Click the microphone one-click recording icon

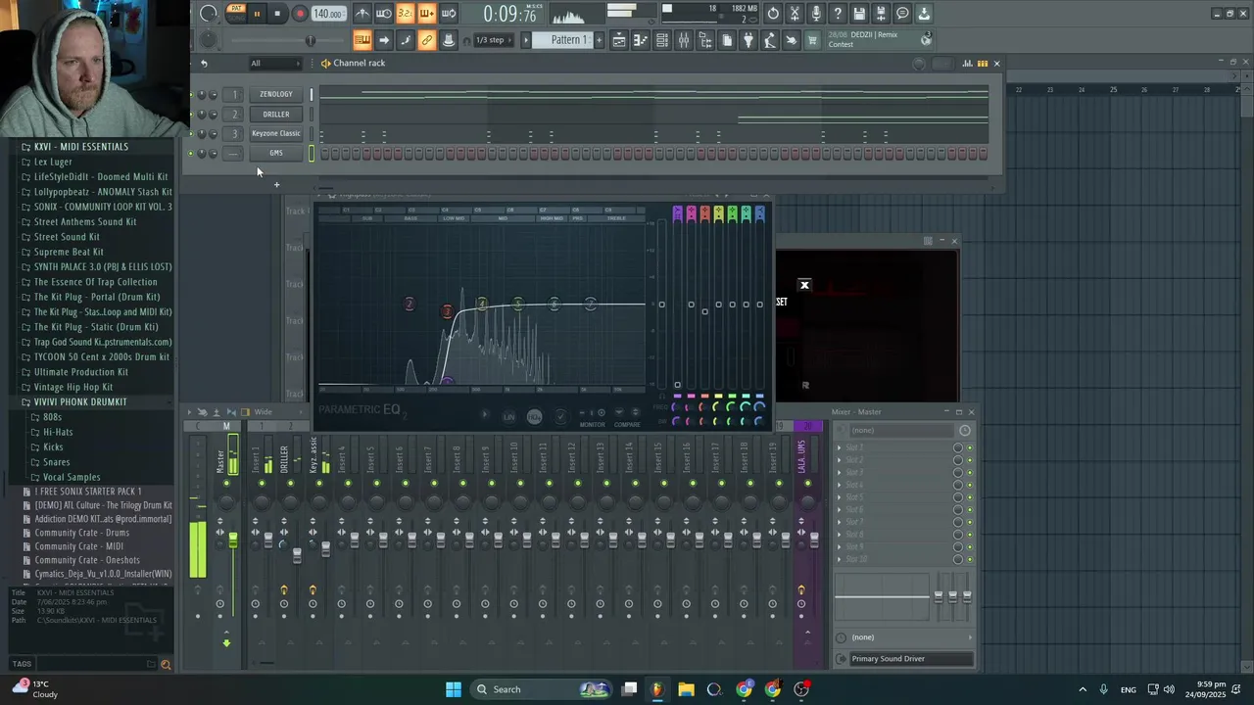(816, 14)
